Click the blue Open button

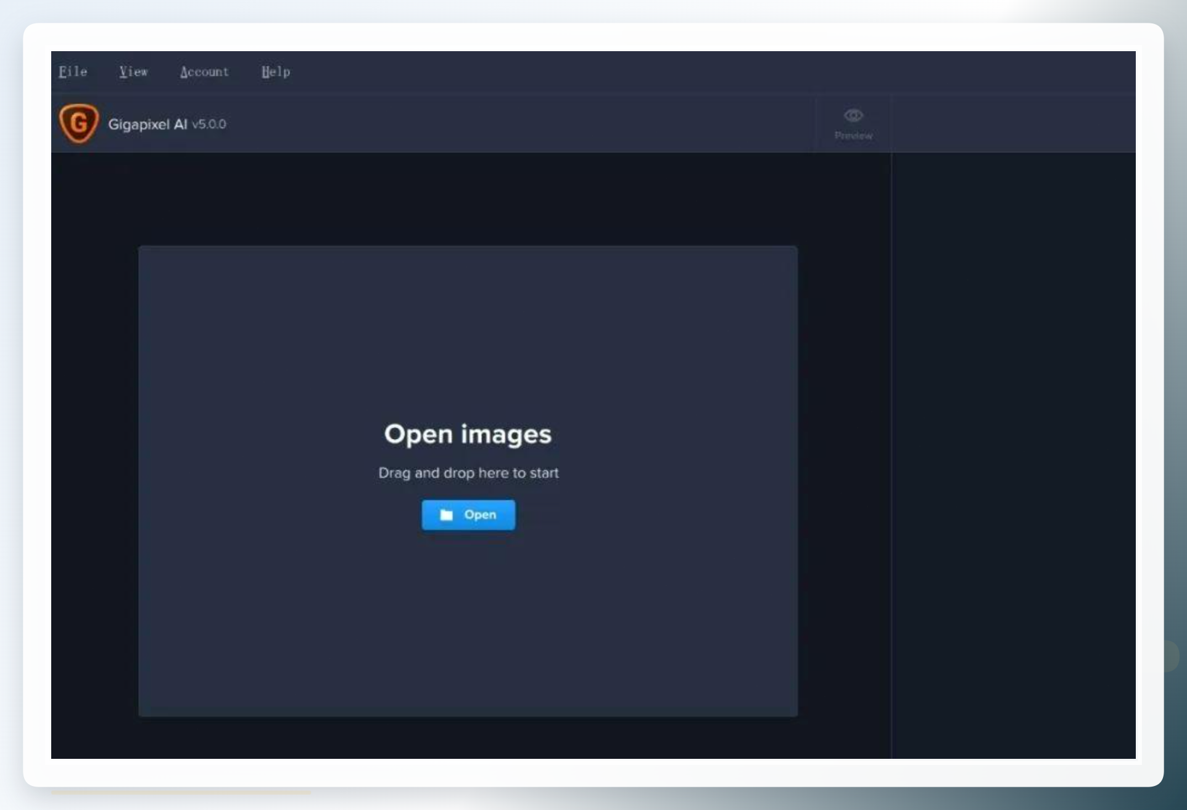468,515
